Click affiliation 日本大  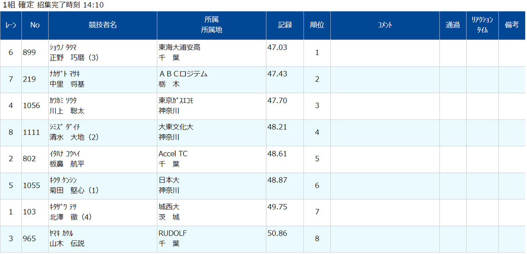click(169, 180)
